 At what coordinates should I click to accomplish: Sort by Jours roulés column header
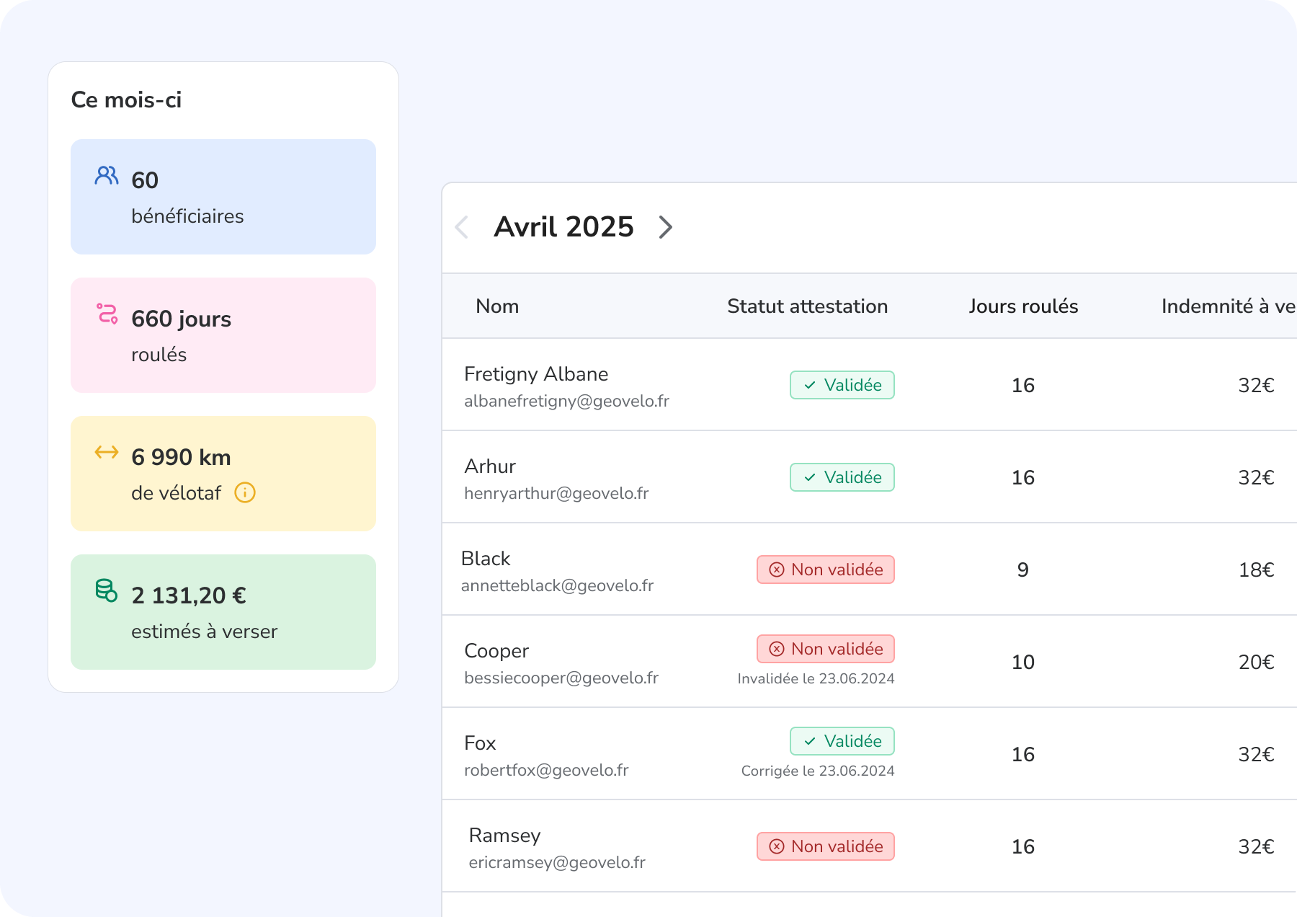(1023, 306)
